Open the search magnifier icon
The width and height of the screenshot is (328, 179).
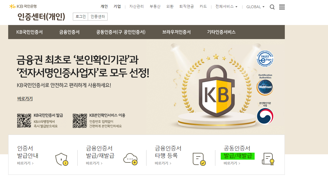pyautogui.click(x=272, y=7)
